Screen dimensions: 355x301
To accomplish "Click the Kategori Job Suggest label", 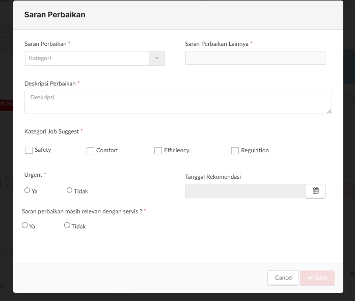I will pos(51,131).
